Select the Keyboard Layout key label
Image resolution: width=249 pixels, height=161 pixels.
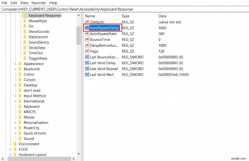click(x=33, y=154)
